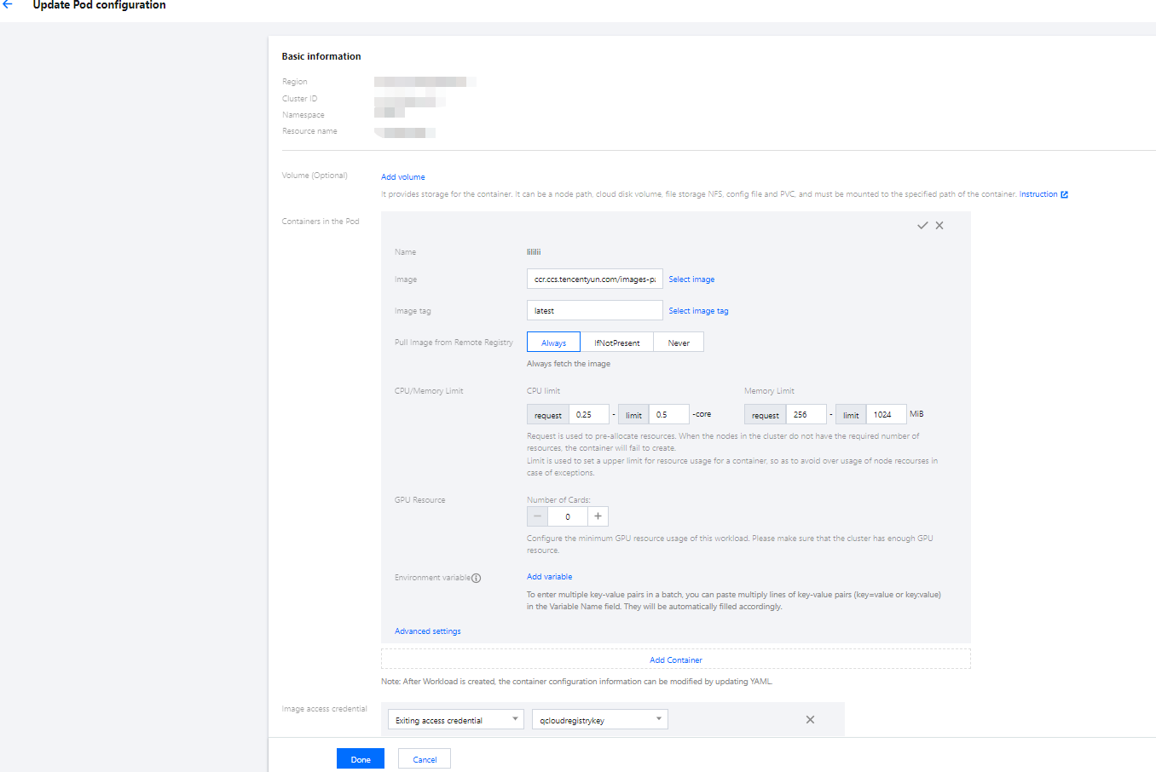This screenshot has width=1156, height=772.
Task: Click the Select image tag link
Action: pos(698,311)
